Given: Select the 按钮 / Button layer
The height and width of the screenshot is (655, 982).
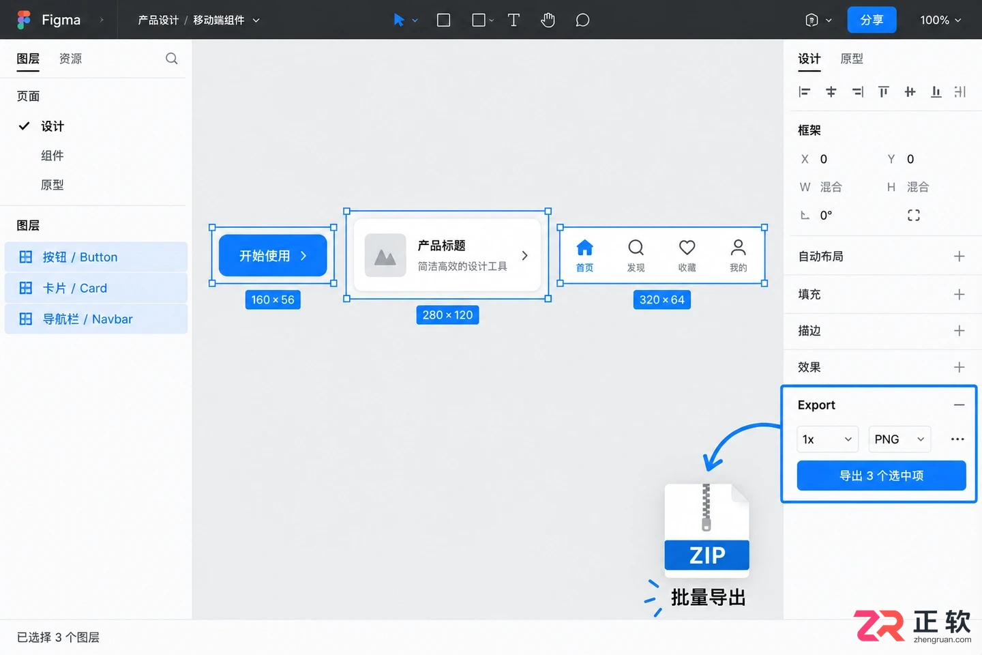Looking at the screenshot, I should point(96,257).
